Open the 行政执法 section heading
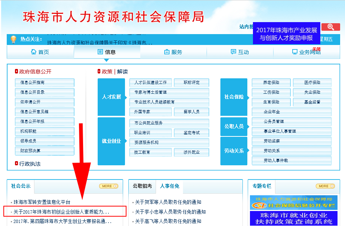 coord(30,164)
